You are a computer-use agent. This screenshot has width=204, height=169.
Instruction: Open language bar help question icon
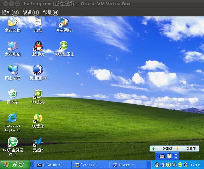point(169,156)
